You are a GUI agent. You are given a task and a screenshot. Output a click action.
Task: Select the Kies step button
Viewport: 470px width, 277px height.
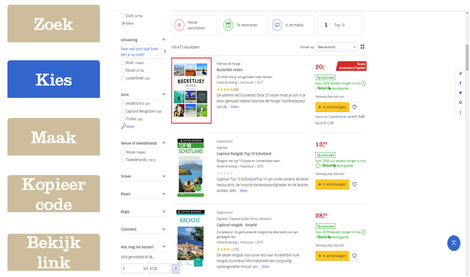[x=54, y=79]
